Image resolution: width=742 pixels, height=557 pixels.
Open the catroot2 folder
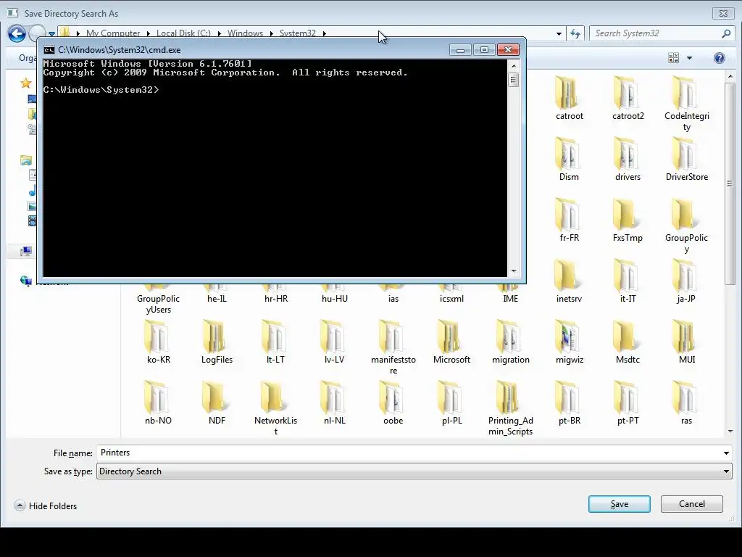pyautogui.click(x=628, y=99)
